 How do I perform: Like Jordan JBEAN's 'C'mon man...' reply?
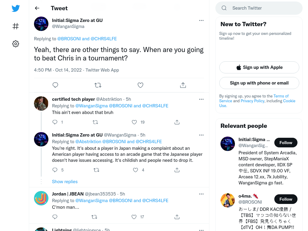pos(134,217)
